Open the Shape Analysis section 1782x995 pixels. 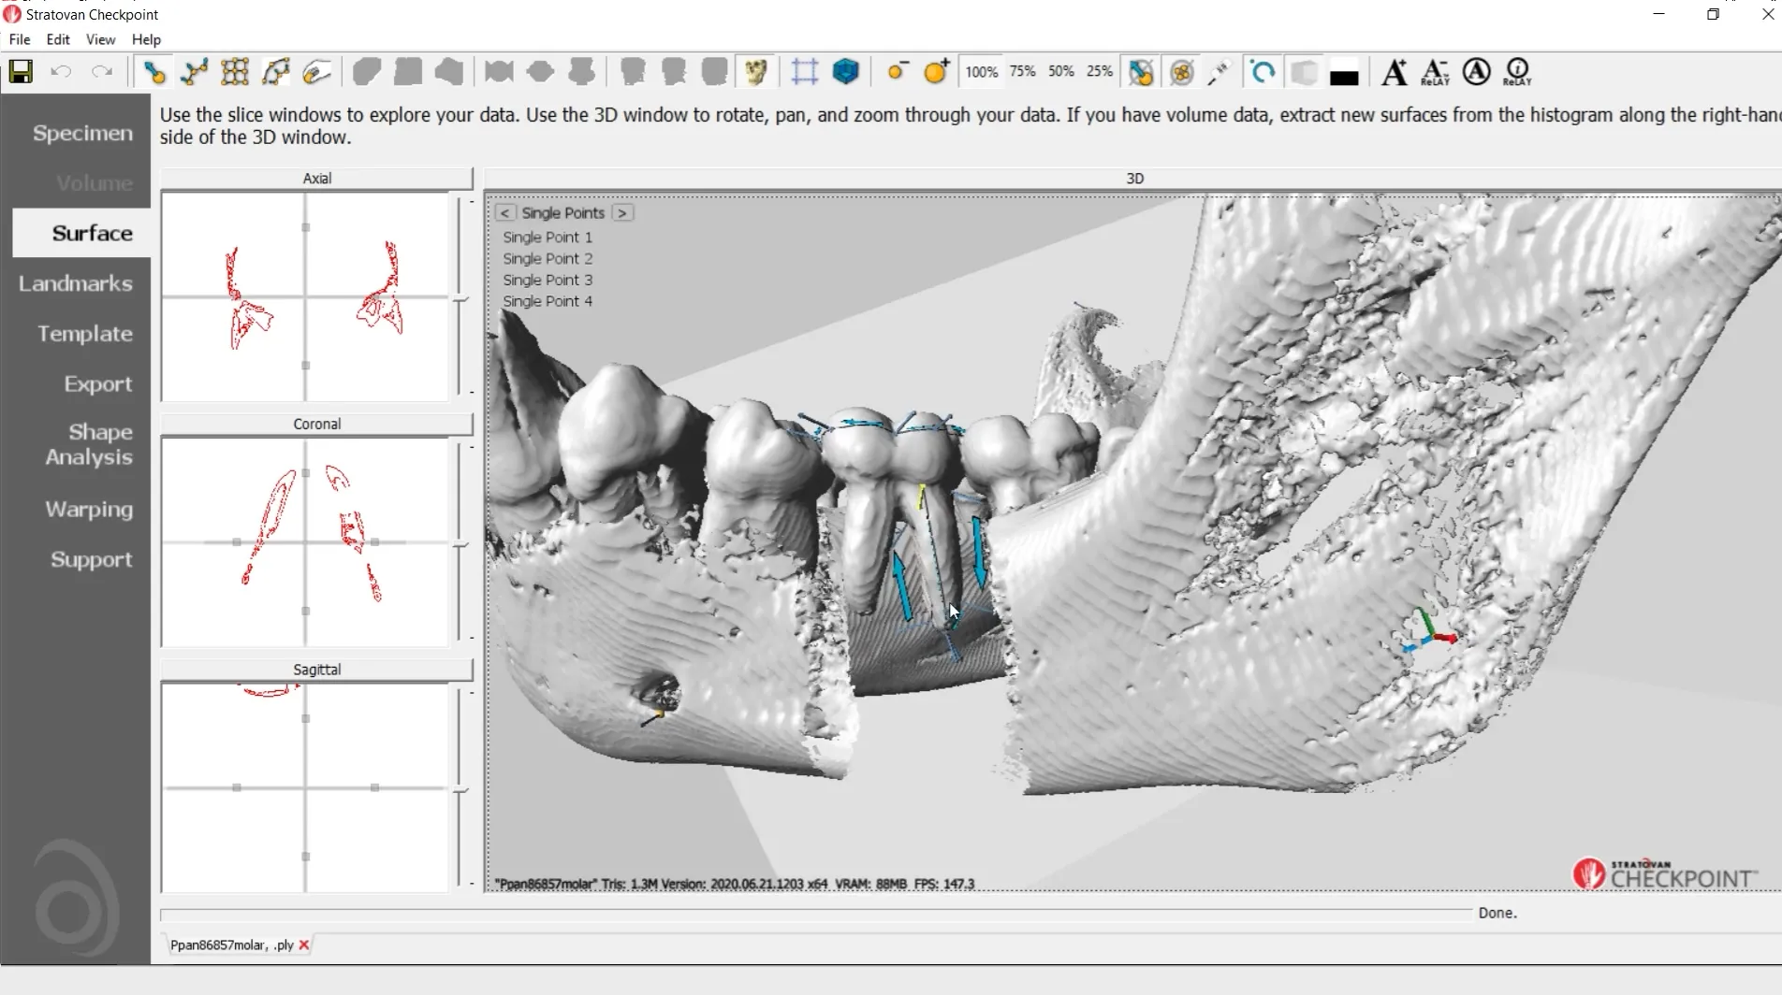click(88, 444)
